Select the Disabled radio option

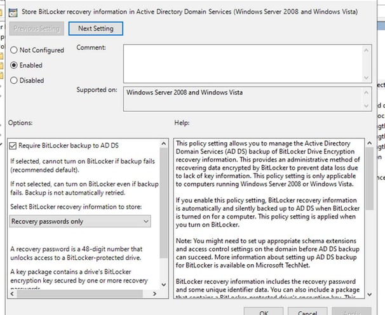click(x=27, y=80)
